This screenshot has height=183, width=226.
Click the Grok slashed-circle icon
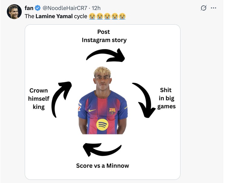click(204, 8)
